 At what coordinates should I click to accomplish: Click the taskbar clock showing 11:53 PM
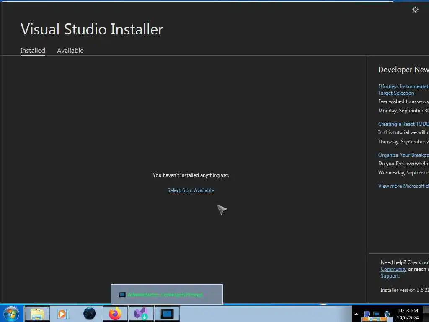[408, 314]
